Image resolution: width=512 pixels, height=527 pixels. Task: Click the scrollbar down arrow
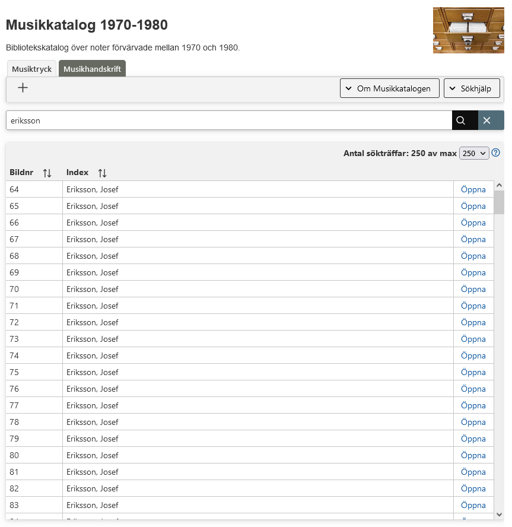click(499, 515)
